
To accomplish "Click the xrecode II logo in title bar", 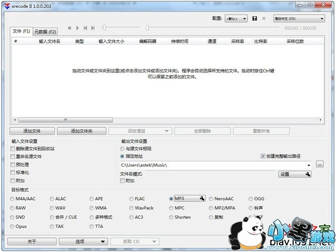I will pos(7,6).
